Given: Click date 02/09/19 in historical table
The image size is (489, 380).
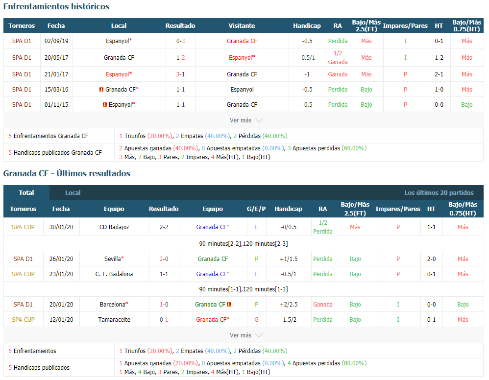Looking at the screenshot, I should point(56,41).
